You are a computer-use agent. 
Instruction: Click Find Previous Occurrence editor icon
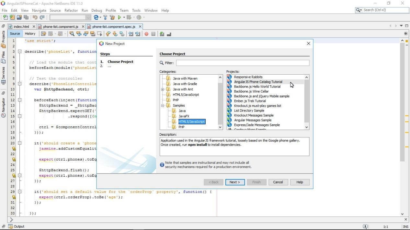[79, 34]
